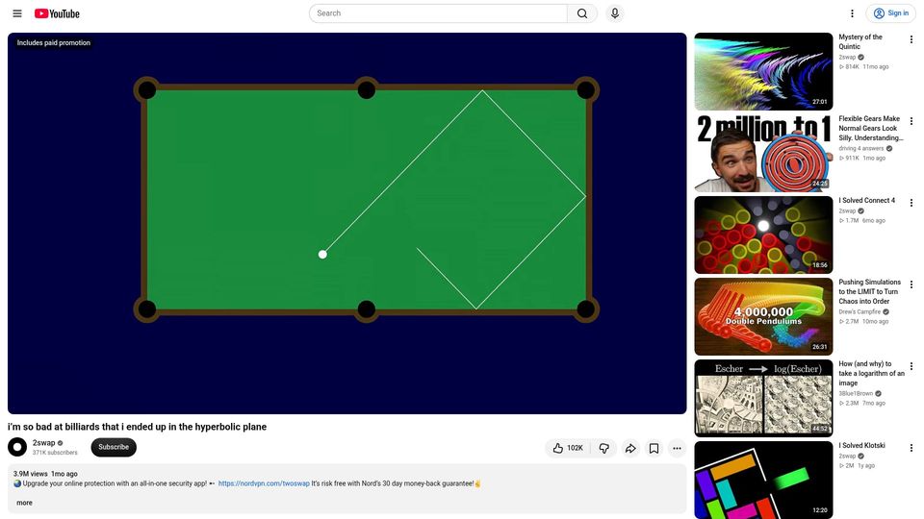The width and height of the screenshot is (924, 519).
Task: Open options menu for Flexible Gears video
Action: click(911, 121)
